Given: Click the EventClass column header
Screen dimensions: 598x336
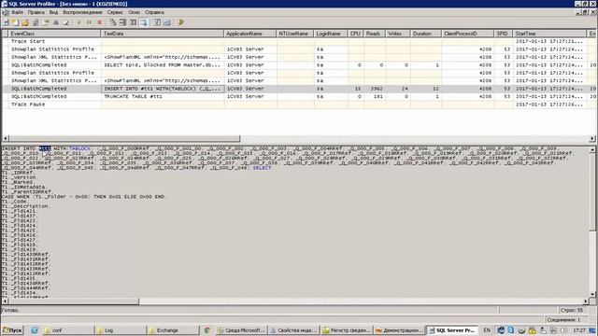Looking at the screenshot, I should pyautogui.click(x=54, y=34).
